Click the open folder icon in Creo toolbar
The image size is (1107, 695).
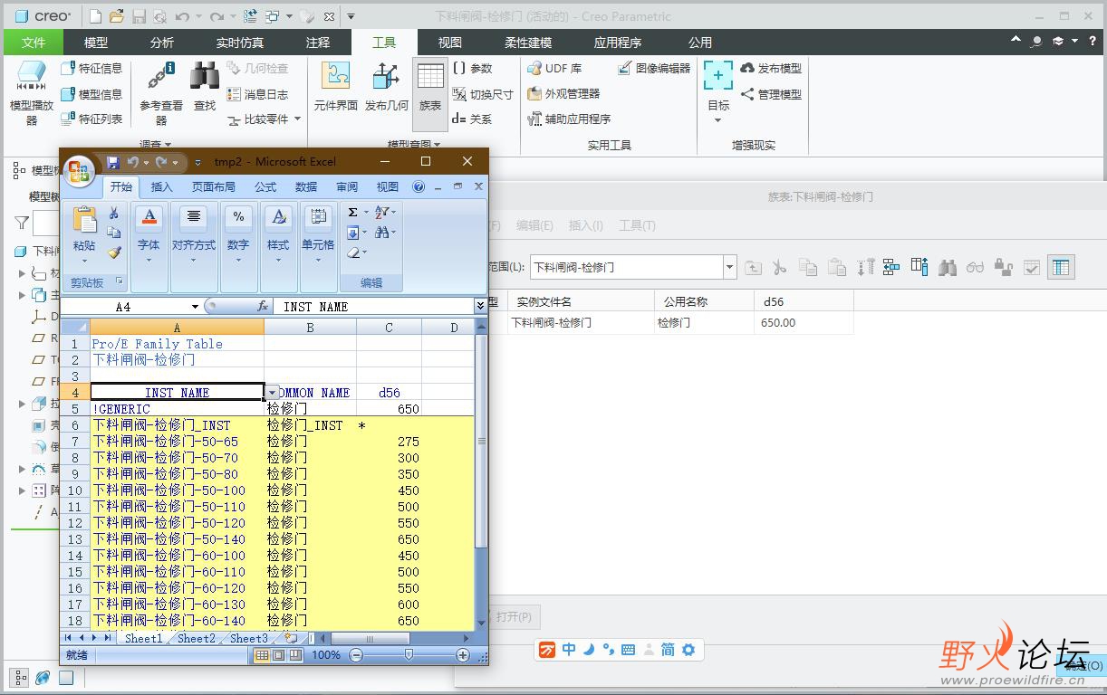pos(116,16)
